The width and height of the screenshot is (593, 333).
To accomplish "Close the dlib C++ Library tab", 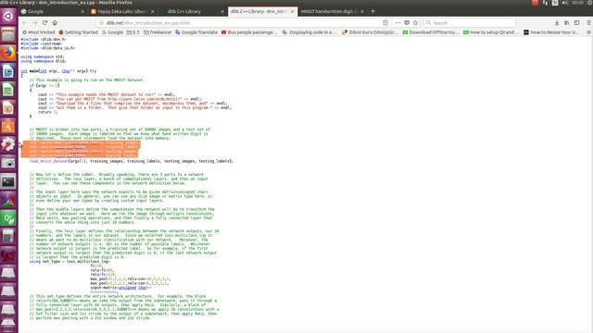I will click(x=222, y=11).
